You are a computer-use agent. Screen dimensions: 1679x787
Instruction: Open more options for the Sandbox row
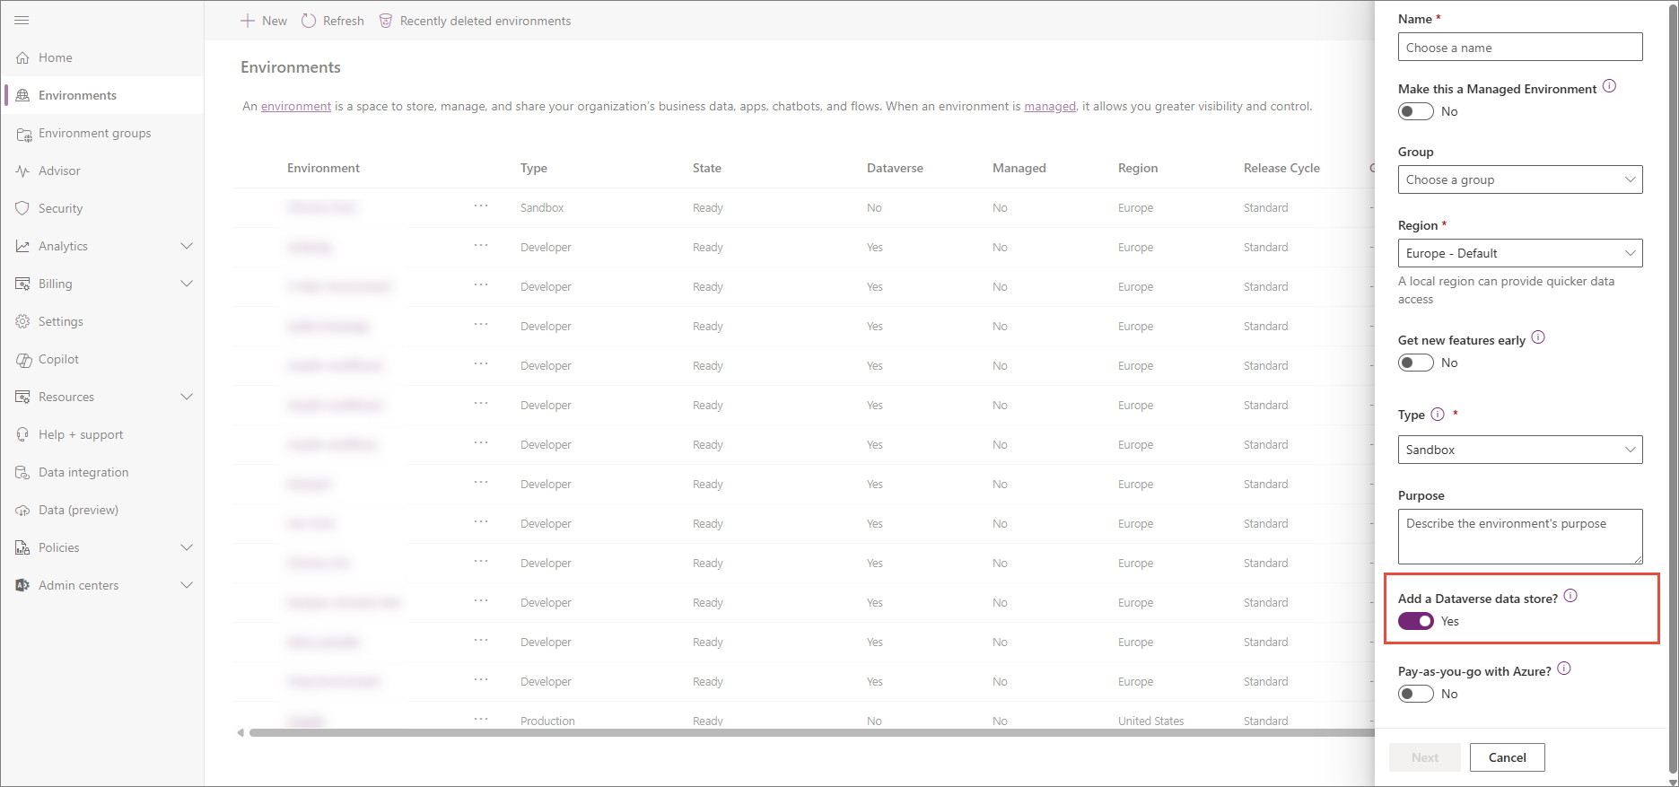tap(481, 206)
